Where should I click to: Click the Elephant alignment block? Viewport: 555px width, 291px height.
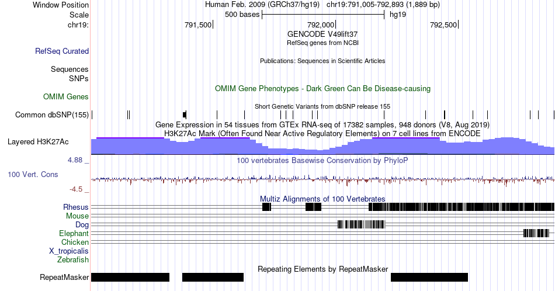536,233
